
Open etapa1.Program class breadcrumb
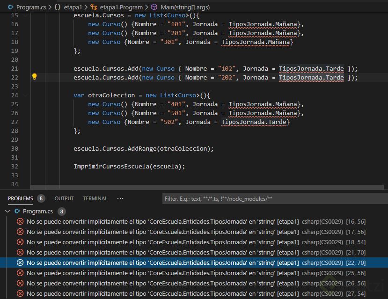[121, 7]
